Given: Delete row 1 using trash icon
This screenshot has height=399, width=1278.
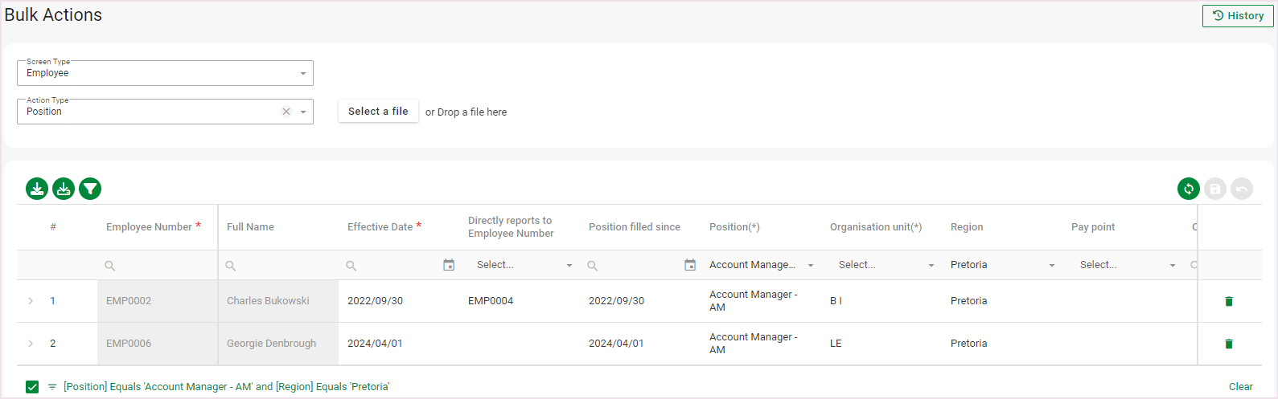Looking at the screenshot, I should (x=1228, y=301).
